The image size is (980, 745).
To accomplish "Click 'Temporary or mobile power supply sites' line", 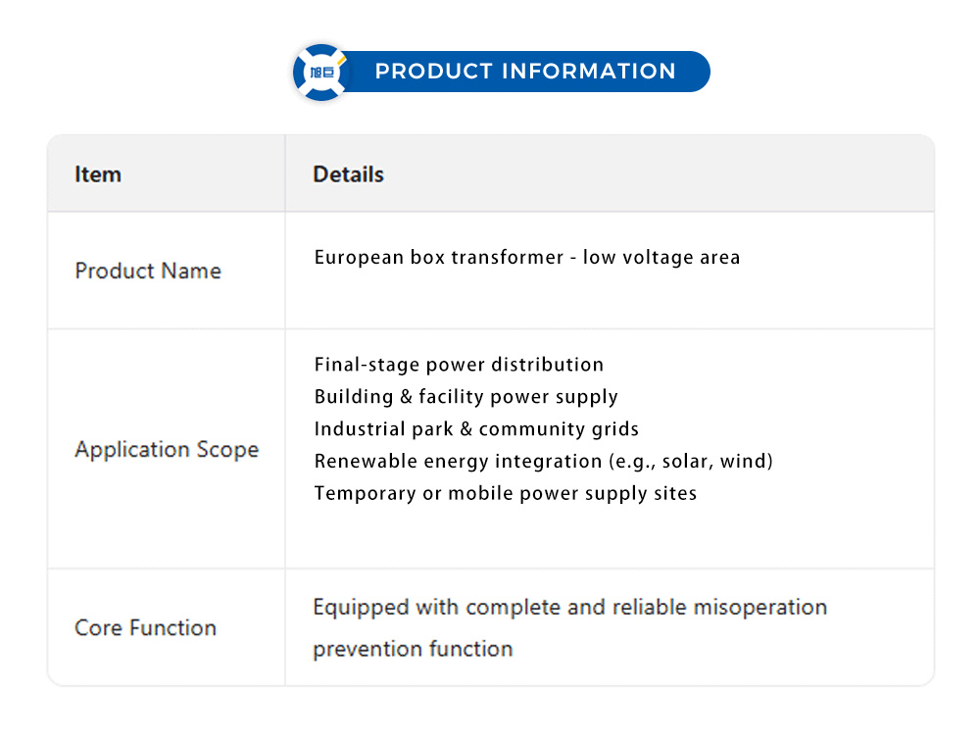I will (505, 493).
